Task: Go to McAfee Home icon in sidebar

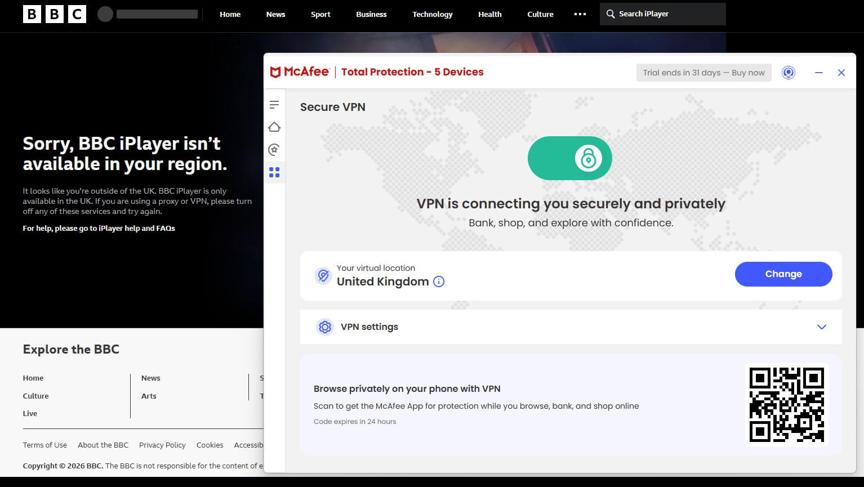Action: pyautogui.click(x=274, y=127)
